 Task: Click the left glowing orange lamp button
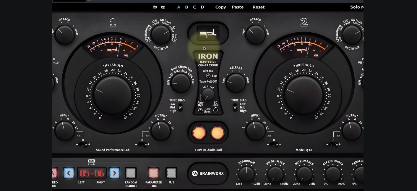tap(199, 133)
